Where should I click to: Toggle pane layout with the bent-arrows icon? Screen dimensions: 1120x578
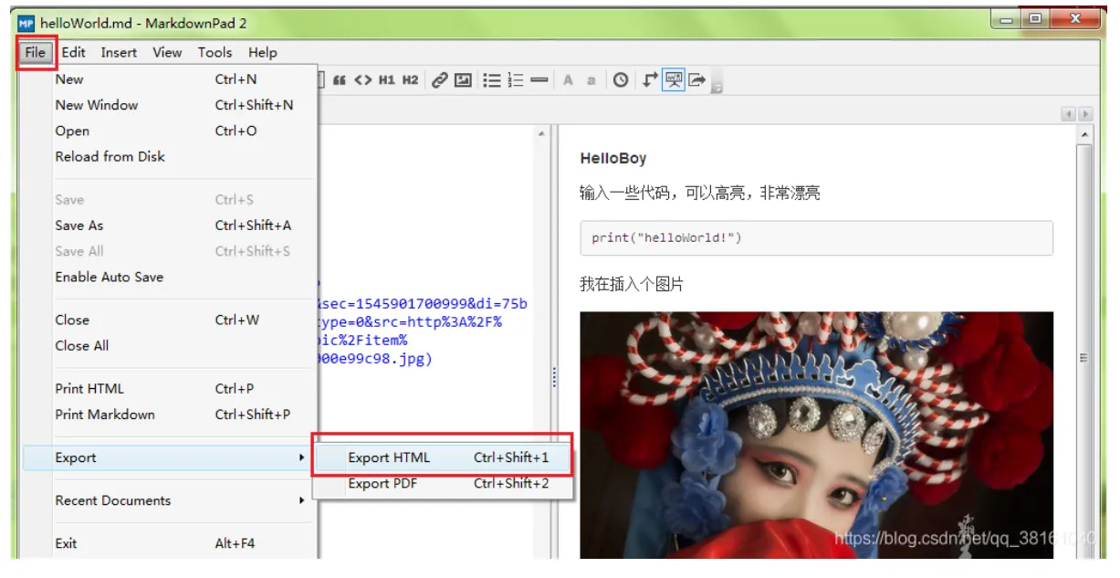pos(650,80)
